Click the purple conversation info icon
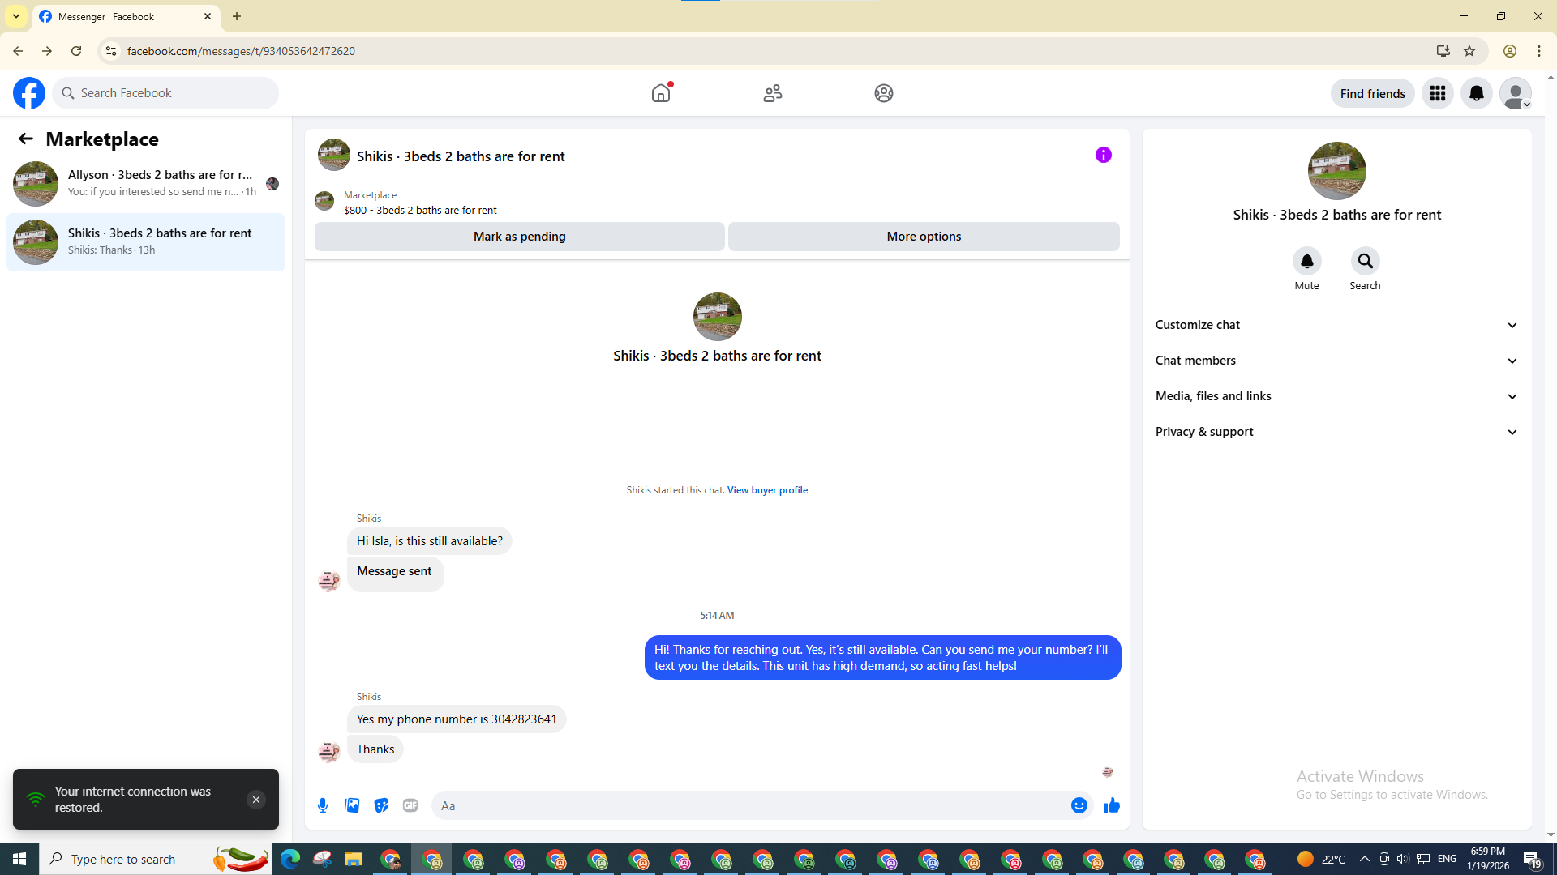This screenshot has width=1557, height=875. [1103, 155]
